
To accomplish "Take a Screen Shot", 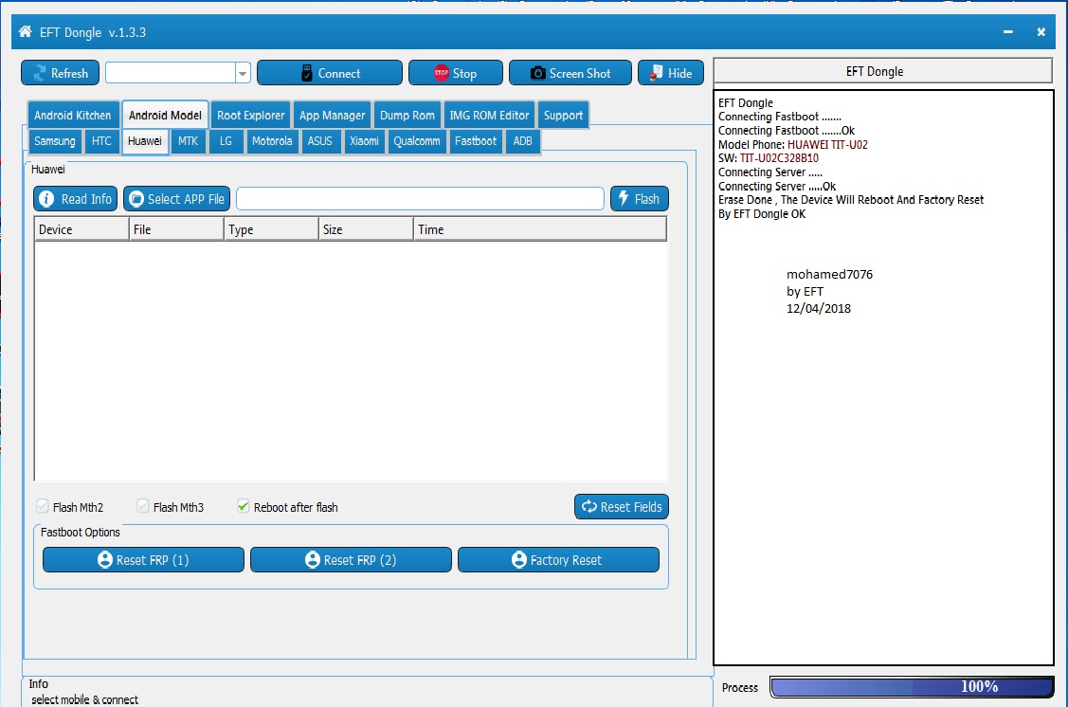I will 570,73.
